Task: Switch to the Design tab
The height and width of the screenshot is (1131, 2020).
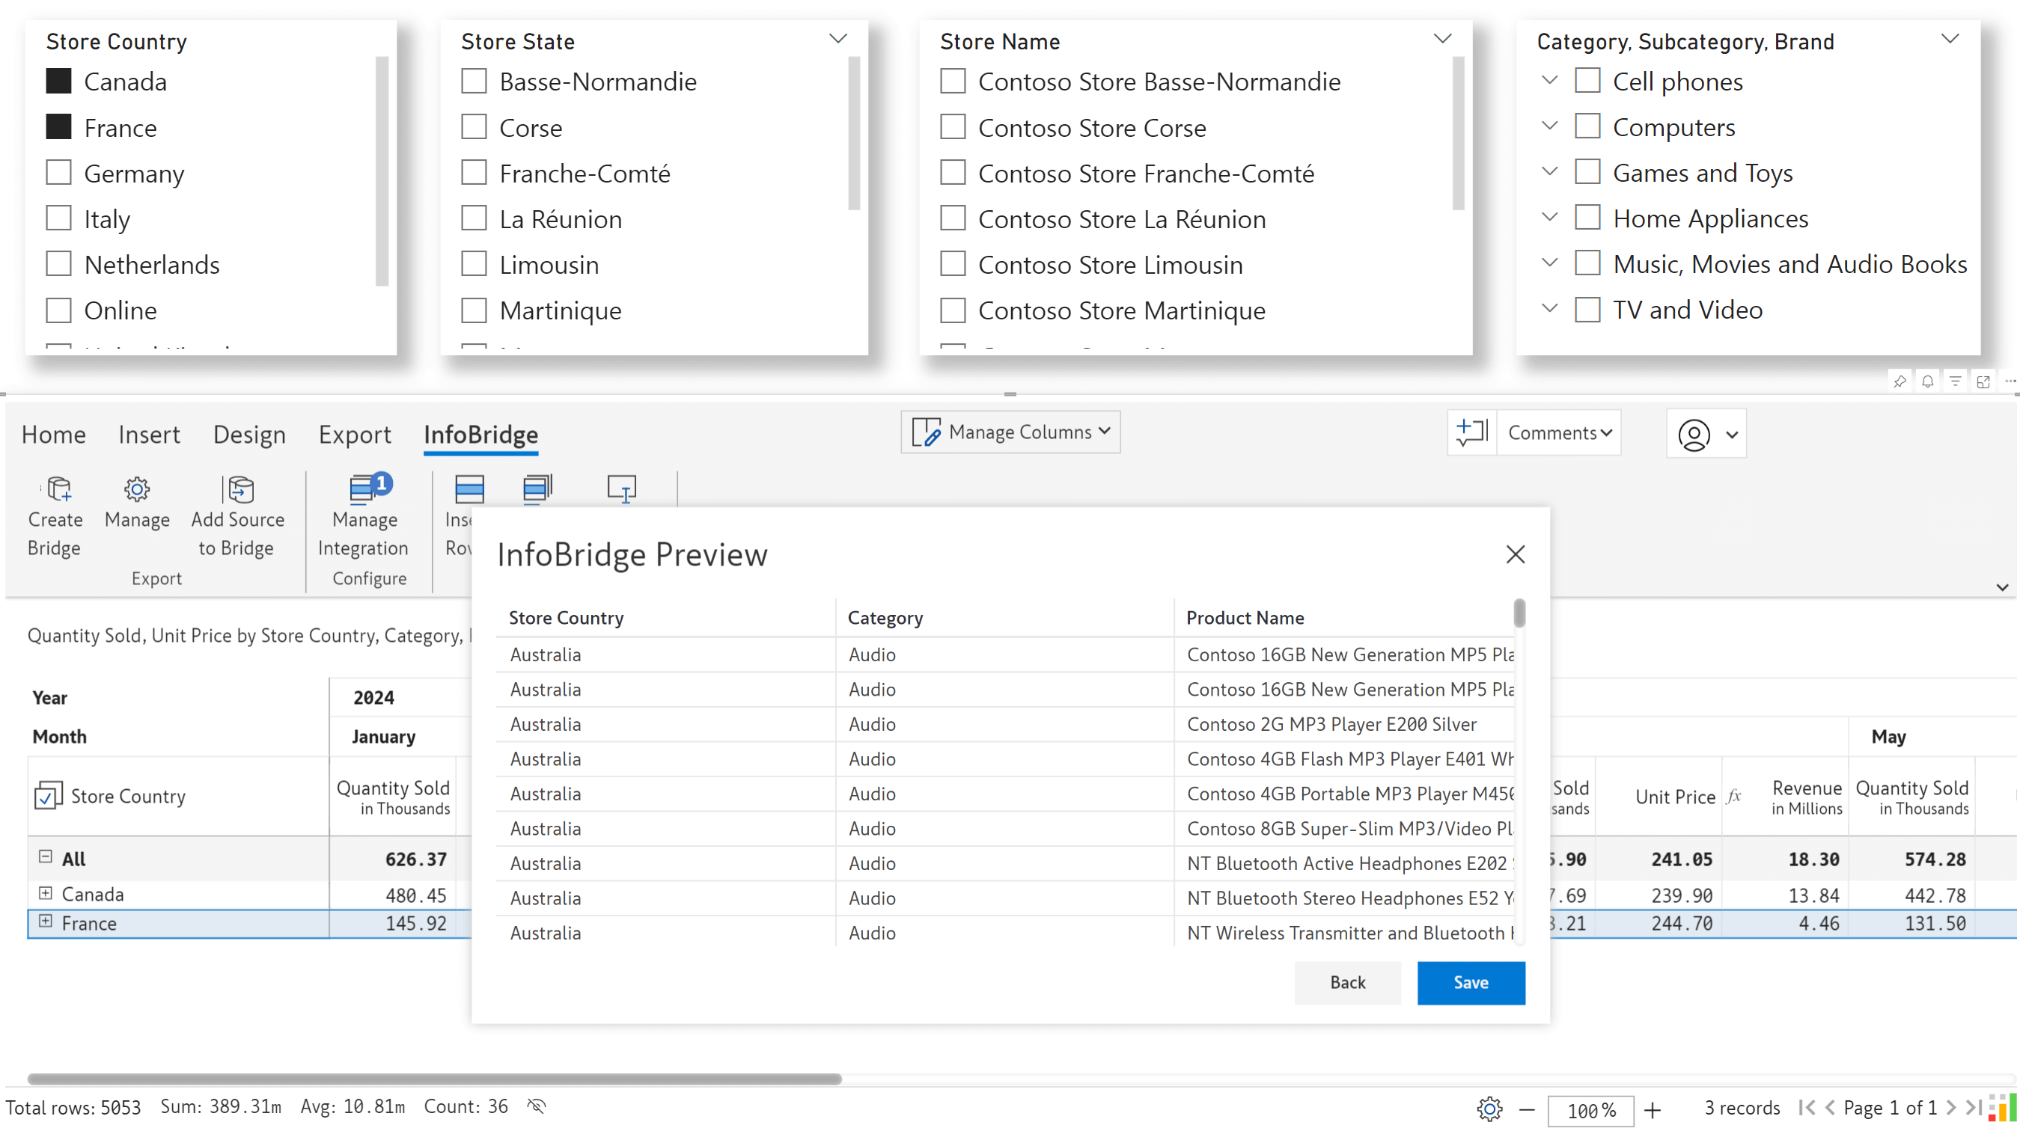Action: click(x=249, y=434)
